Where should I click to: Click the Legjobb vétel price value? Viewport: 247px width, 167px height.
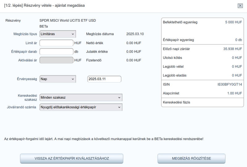point(237,66)
